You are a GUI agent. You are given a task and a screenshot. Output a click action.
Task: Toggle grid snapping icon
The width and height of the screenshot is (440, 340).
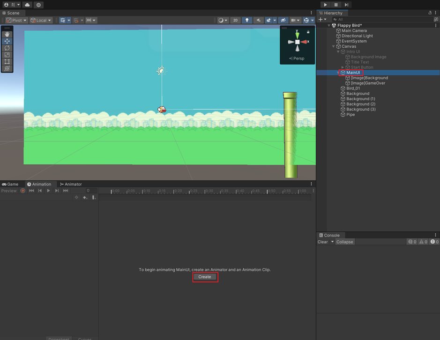76,20
